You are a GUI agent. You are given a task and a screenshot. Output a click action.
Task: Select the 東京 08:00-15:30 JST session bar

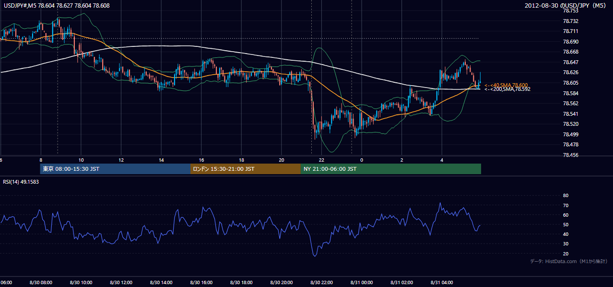[115, 169]
